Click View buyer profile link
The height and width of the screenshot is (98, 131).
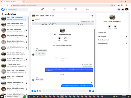click(67, 45)
